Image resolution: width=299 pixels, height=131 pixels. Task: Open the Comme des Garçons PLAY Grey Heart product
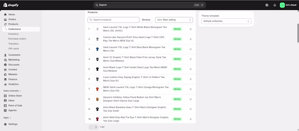pos(134,39)
